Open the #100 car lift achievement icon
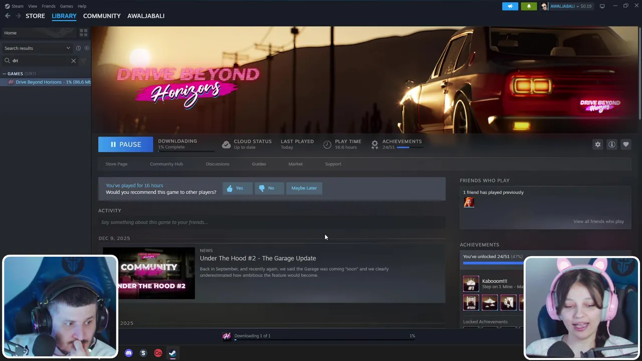 (x=470, y=302)
